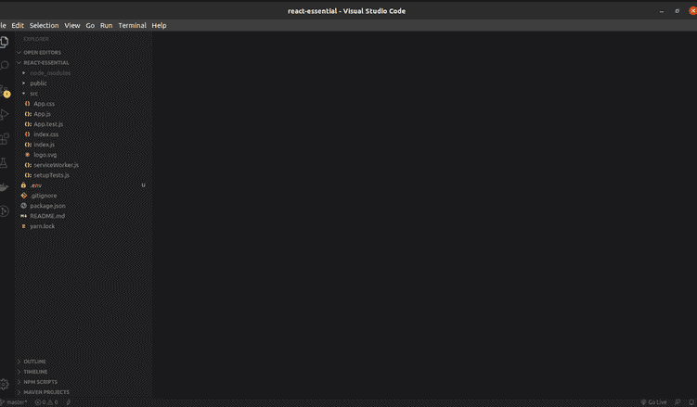Open the notifications bell in status bar

691,402
